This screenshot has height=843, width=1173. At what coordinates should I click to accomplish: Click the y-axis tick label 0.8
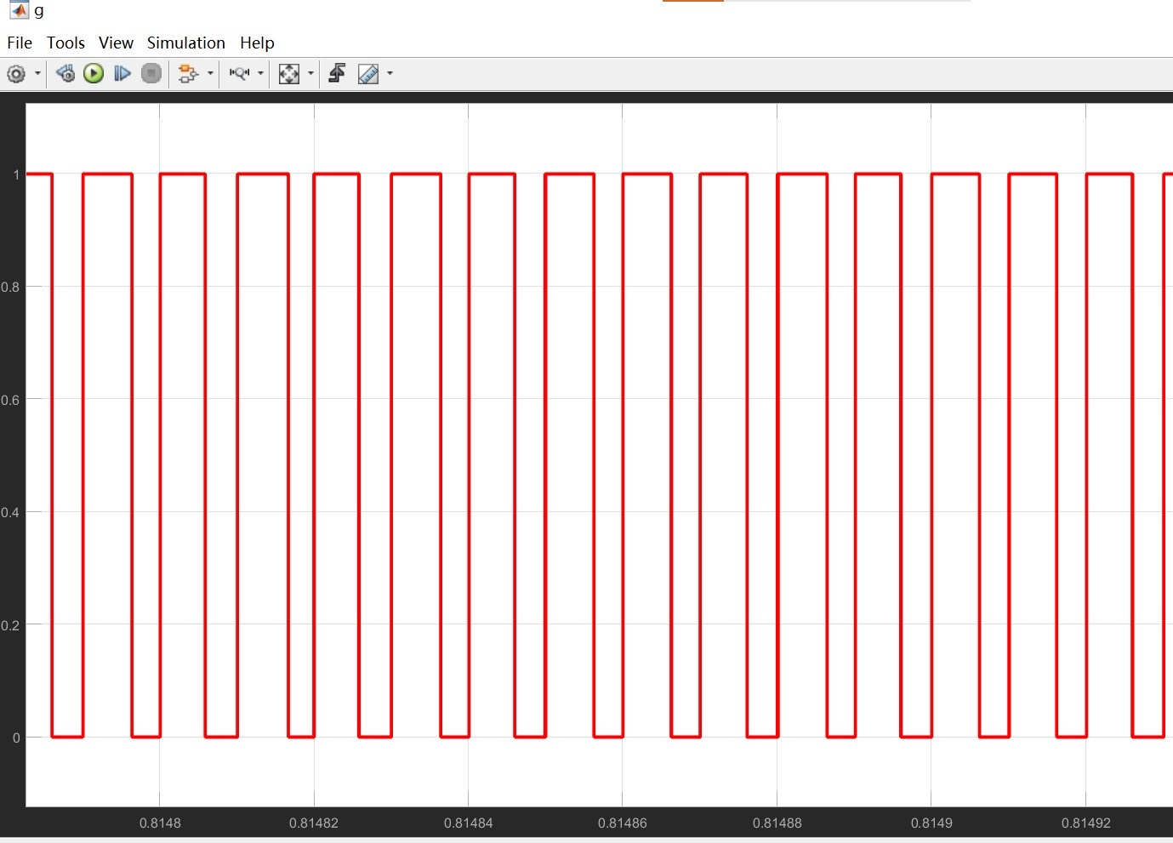10,288
